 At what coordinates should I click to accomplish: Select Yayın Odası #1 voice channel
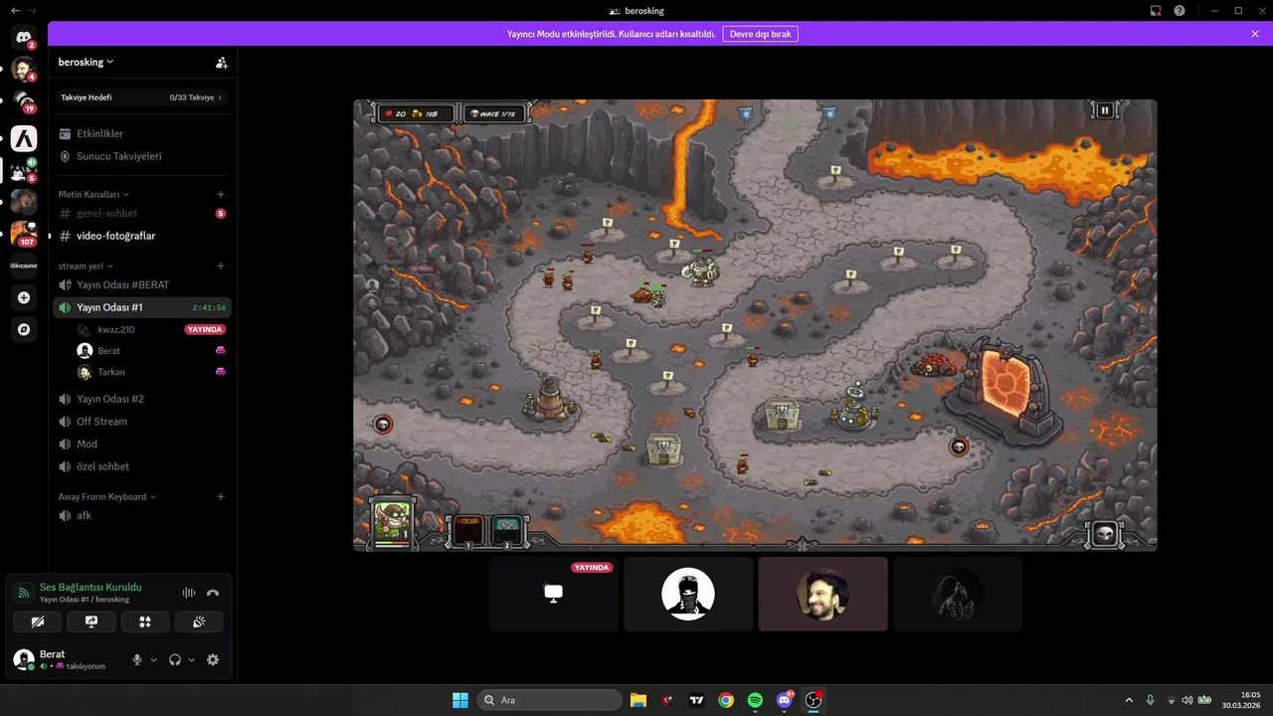(x=142, y=307)
